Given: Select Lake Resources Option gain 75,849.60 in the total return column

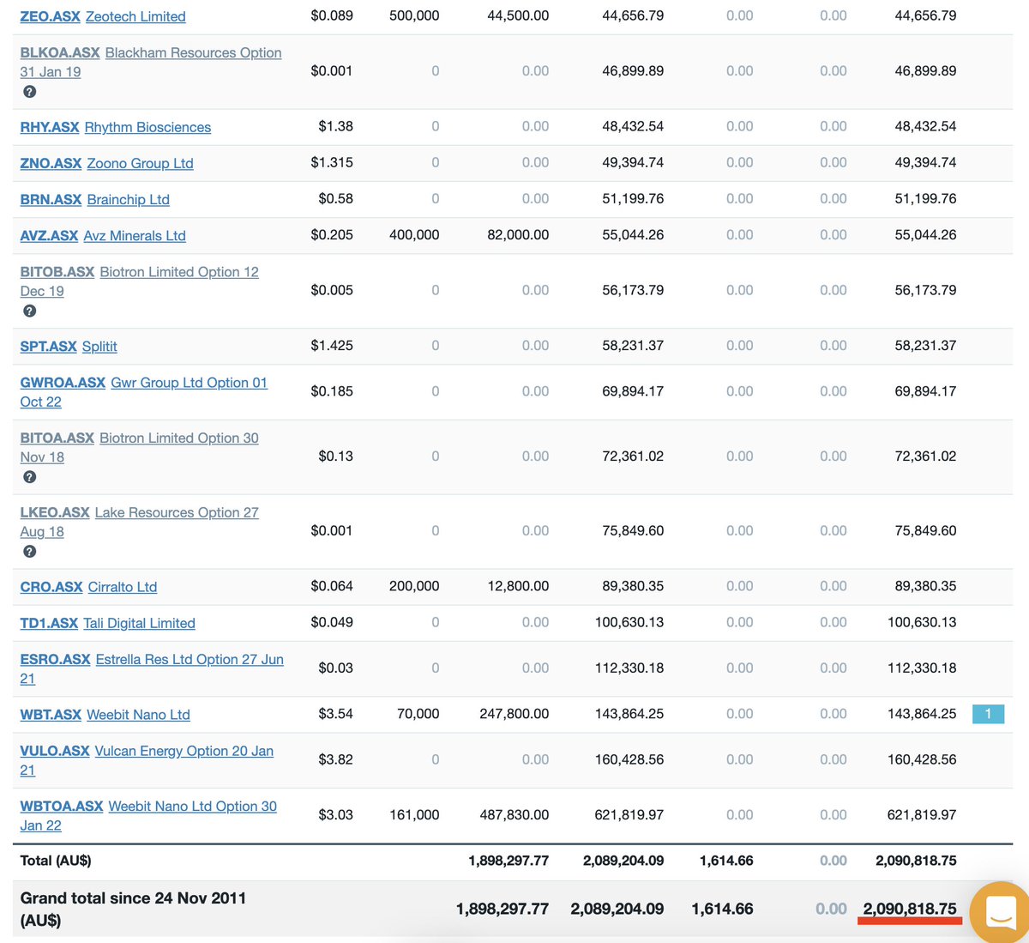Looking at the screenshot, I should pos(925,530).
